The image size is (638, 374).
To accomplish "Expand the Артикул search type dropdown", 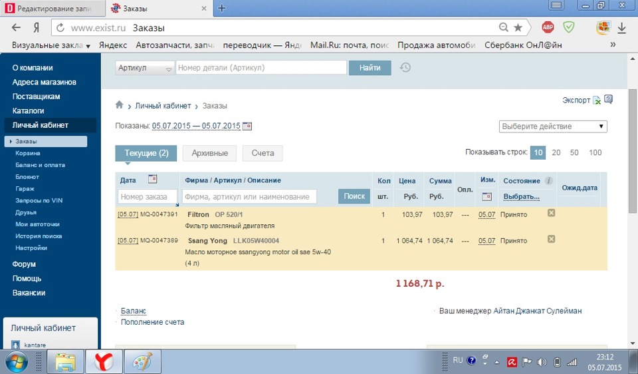I will pyautogui.click(x=144, y=68).
